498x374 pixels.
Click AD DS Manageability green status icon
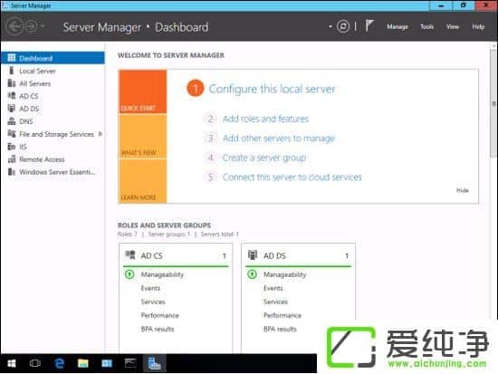coord(253,273)
